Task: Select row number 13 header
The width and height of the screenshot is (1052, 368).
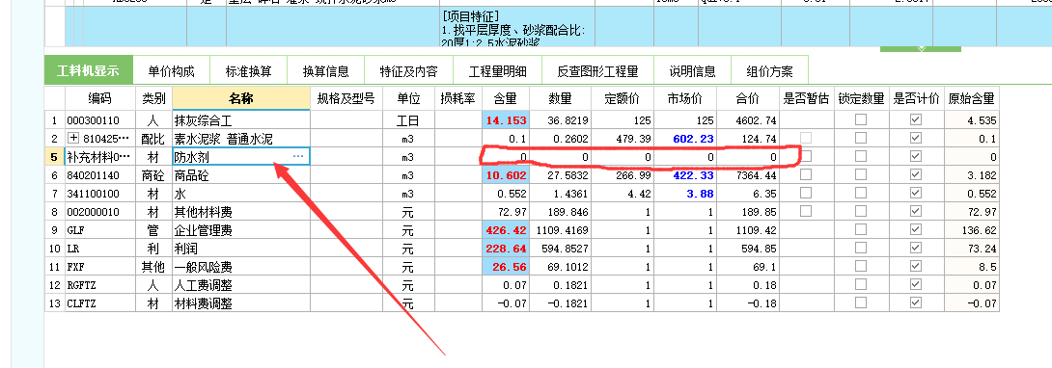Action: point(54,302)
